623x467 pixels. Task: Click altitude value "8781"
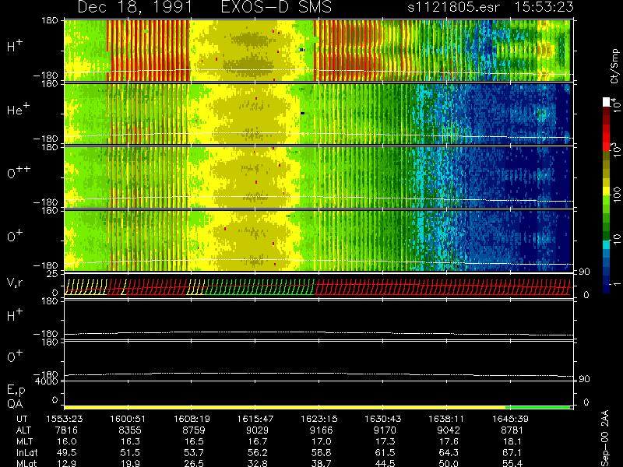tap(512, 430)
